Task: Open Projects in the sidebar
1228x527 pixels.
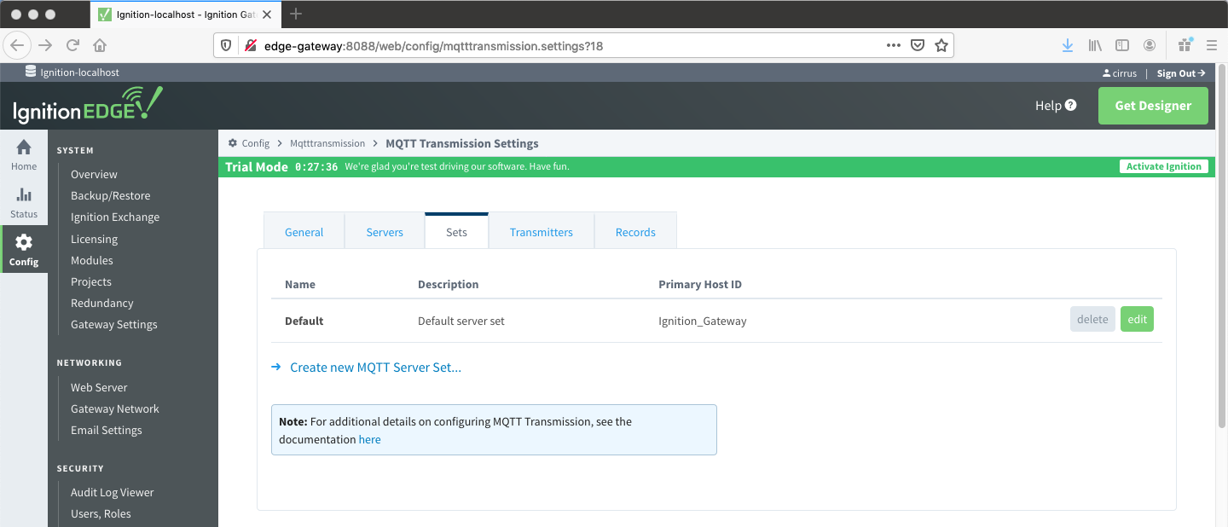Action: 91,281
